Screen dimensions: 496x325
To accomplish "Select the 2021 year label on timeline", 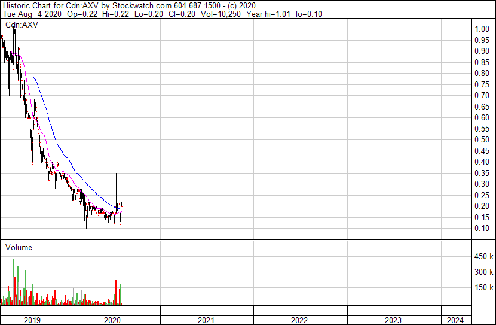I will click(206, 320).
